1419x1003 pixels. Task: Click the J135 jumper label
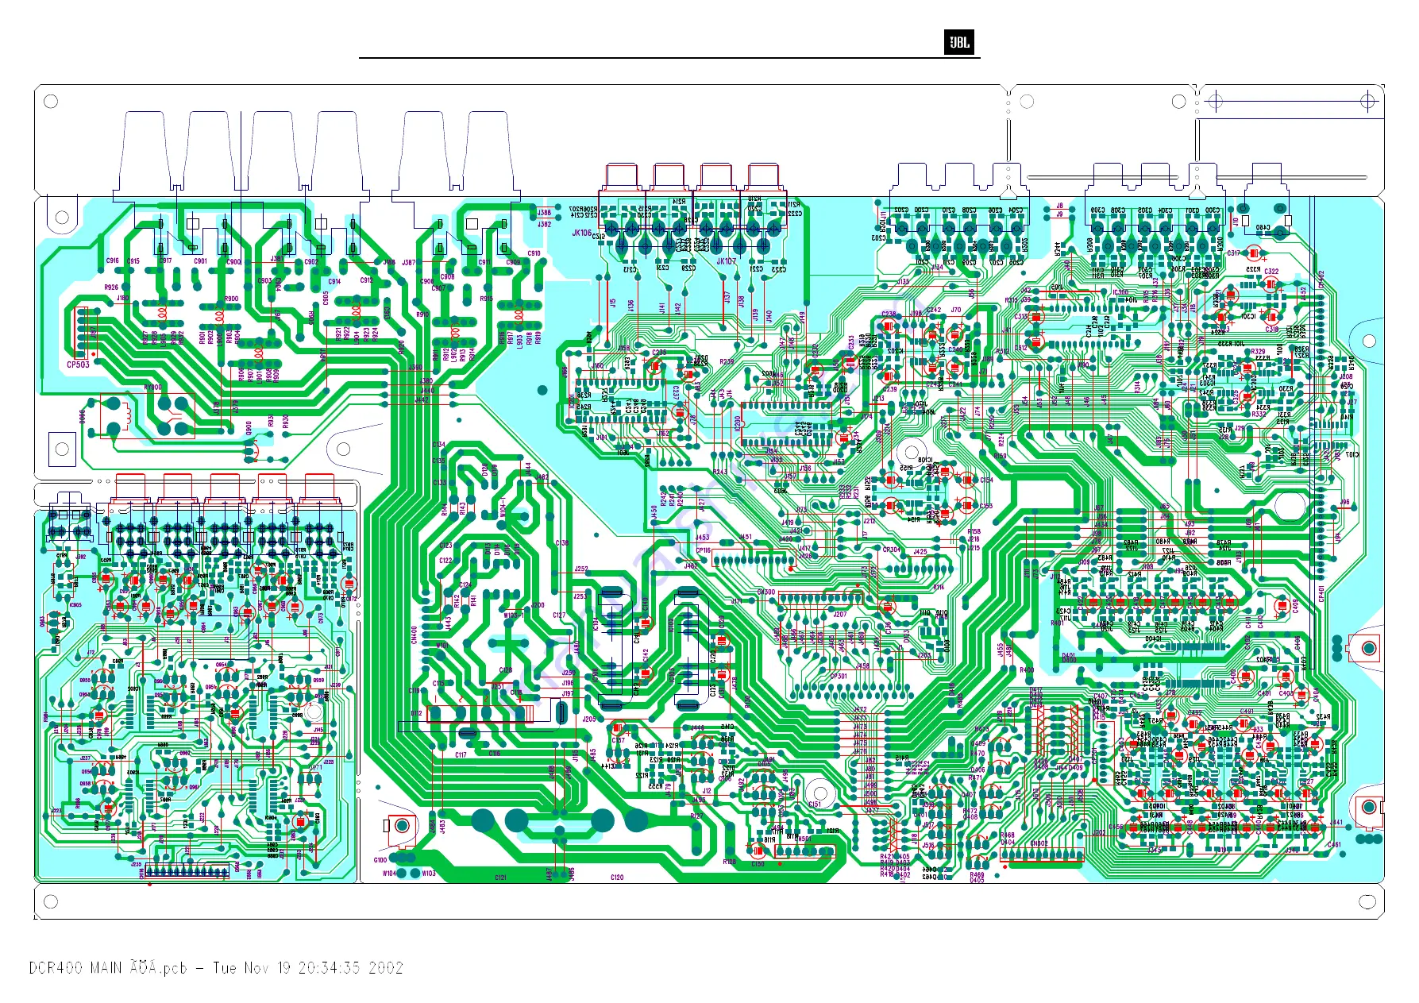(x=903, y=281)
